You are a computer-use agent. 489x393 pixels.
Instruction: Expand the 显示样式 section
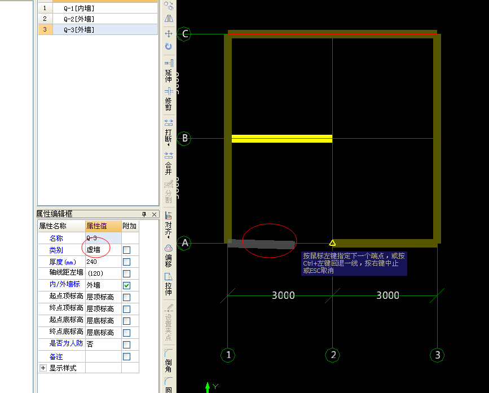click(43, 368)
